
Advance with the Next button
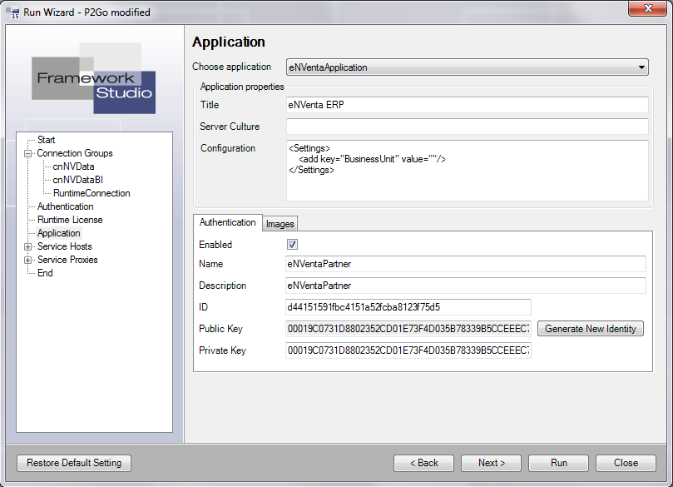pyautogui.click(x=491, y=463)
